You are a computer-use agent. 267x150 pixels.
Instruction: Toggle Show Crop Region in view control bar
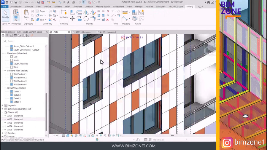(x=88, y=135)
